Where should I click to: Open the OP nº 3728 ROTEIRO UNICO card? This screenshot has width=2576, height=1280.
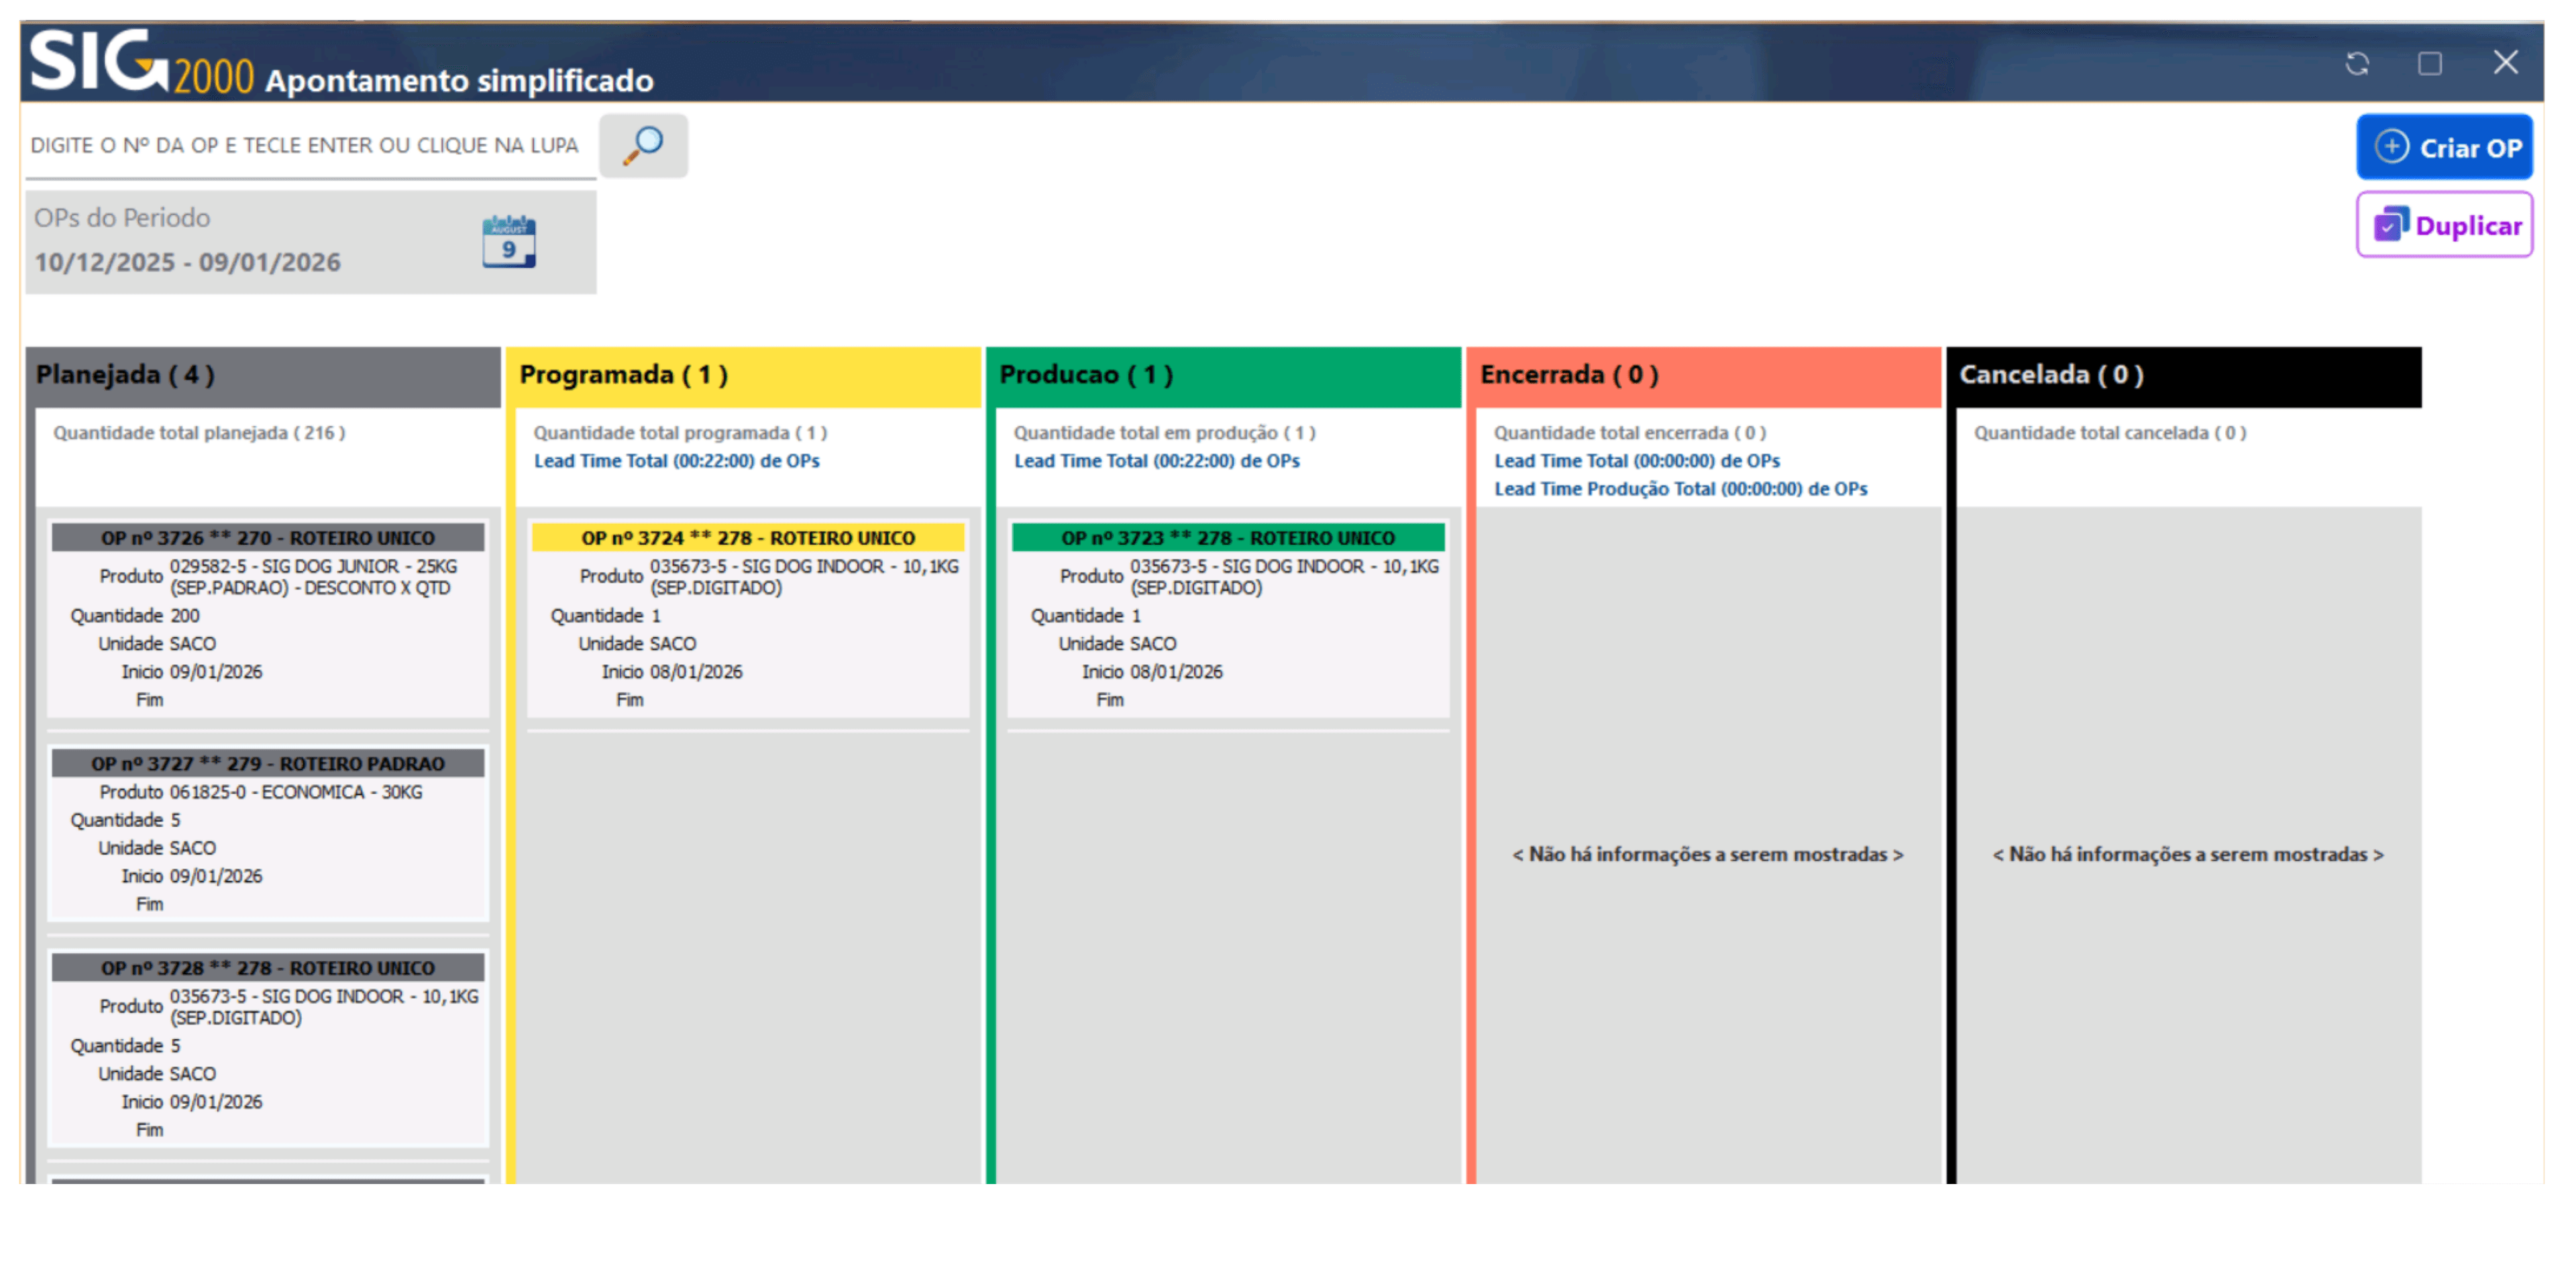click(x=267, y=967)
